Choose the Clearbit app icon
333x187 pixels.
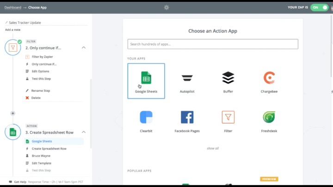tap(146, 117)
